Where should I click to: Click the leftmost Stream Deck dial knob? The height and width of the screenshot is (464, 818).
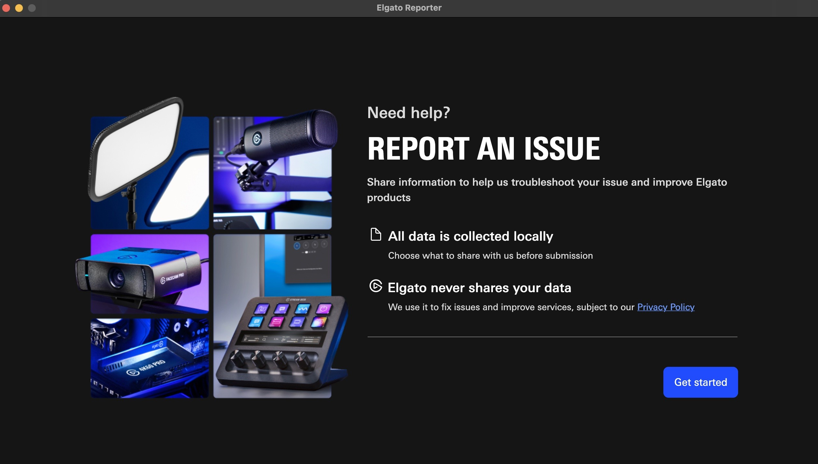[237, 358]
